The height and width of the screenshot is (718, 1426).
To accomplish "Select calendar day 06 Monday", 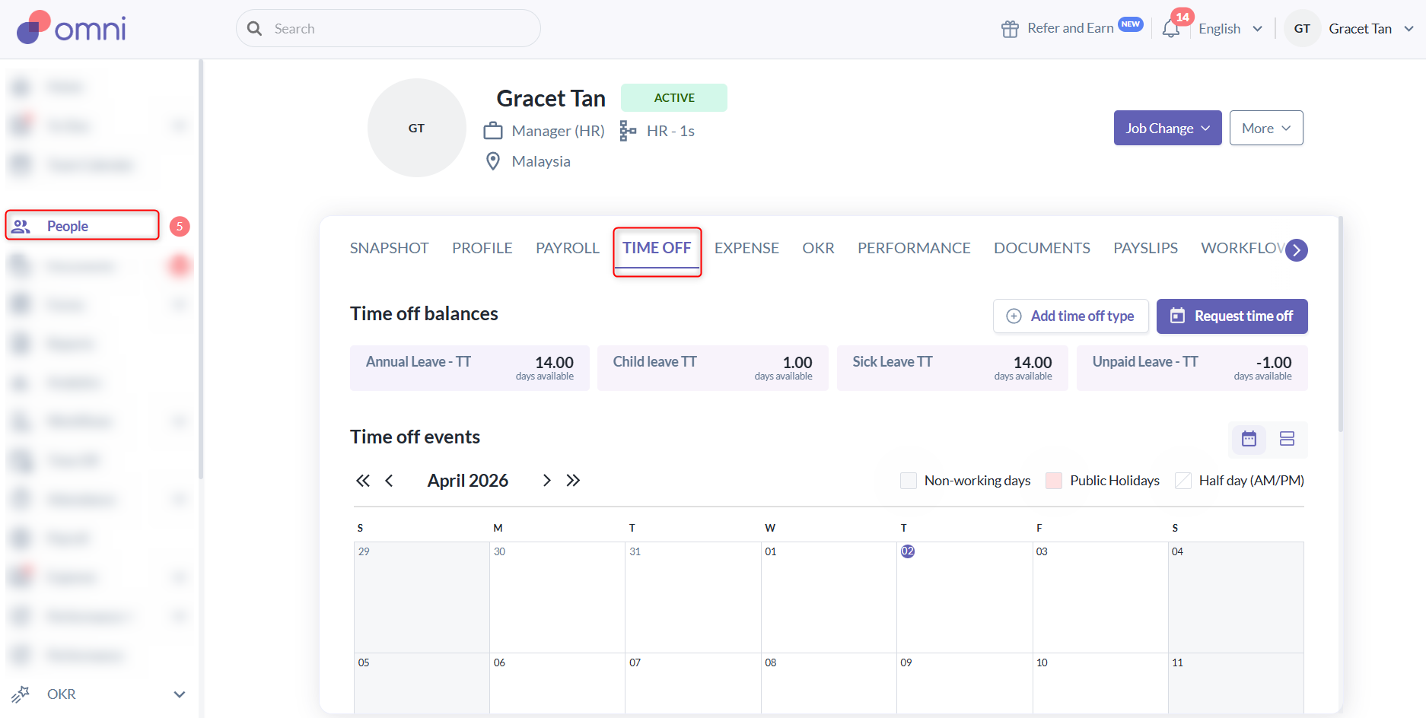I will click(557, 683).
